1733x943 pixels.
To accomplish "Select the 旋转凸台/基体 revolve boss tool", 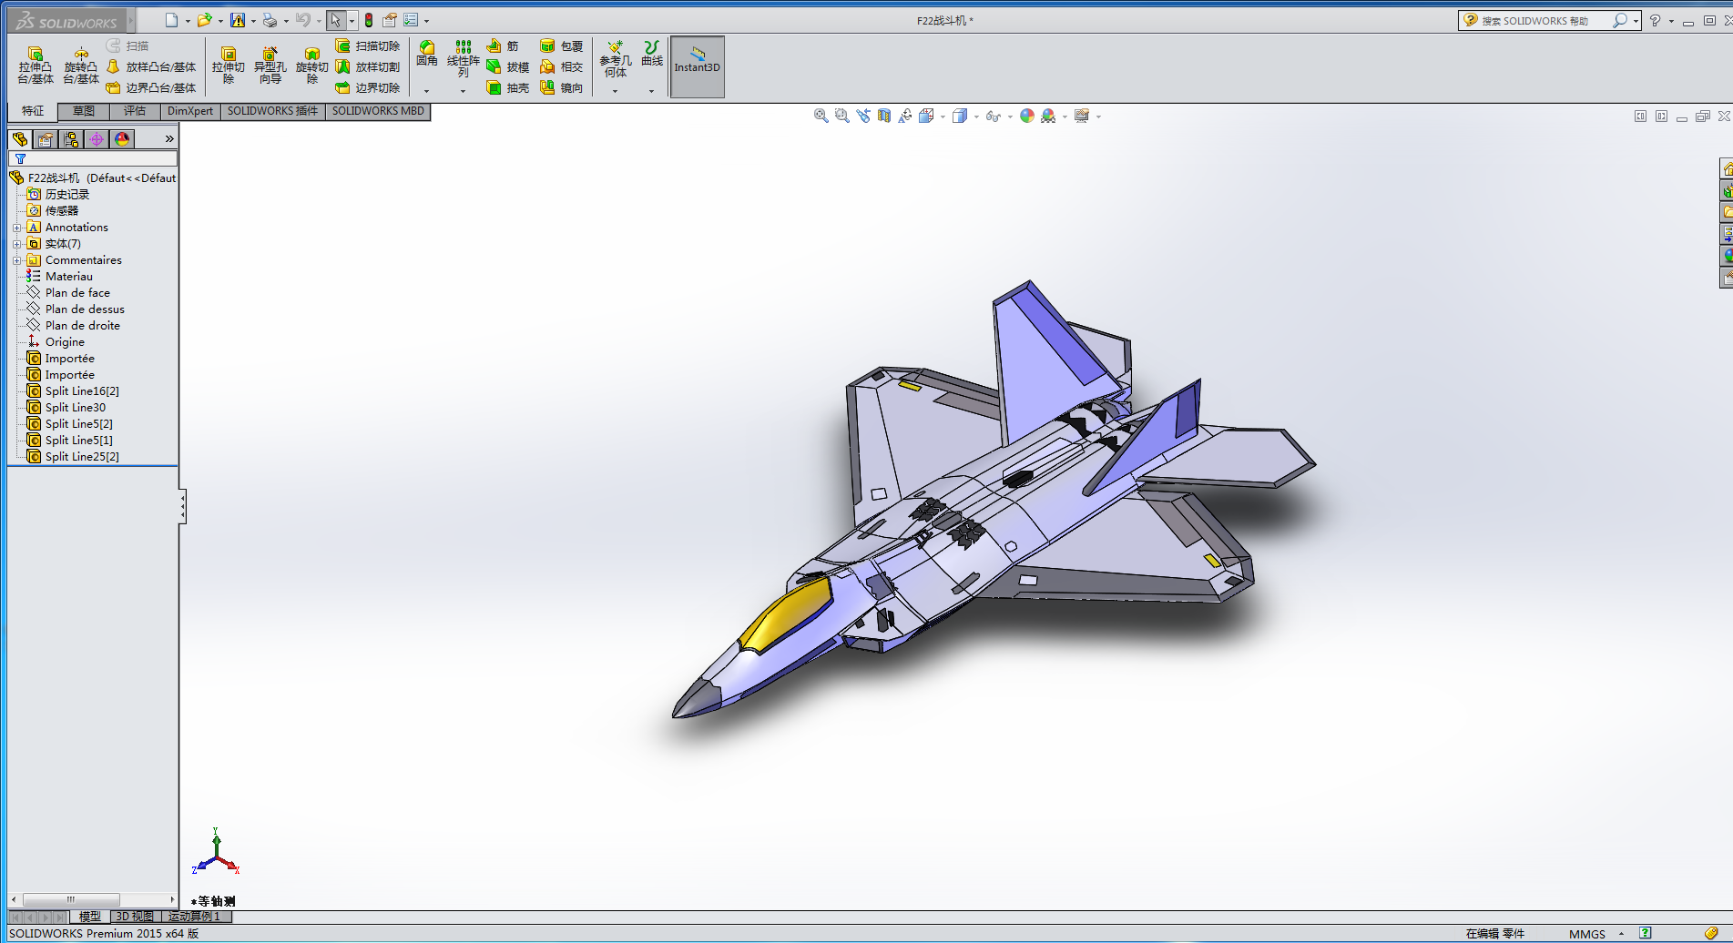I will click(81, 66).
